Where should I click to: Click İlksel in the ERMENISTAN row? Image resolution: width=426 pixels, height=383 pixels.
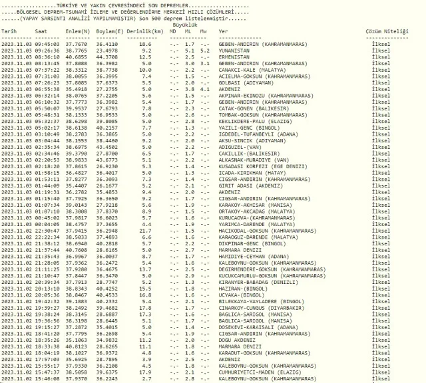pyautogui.click(x=381, y=57)
